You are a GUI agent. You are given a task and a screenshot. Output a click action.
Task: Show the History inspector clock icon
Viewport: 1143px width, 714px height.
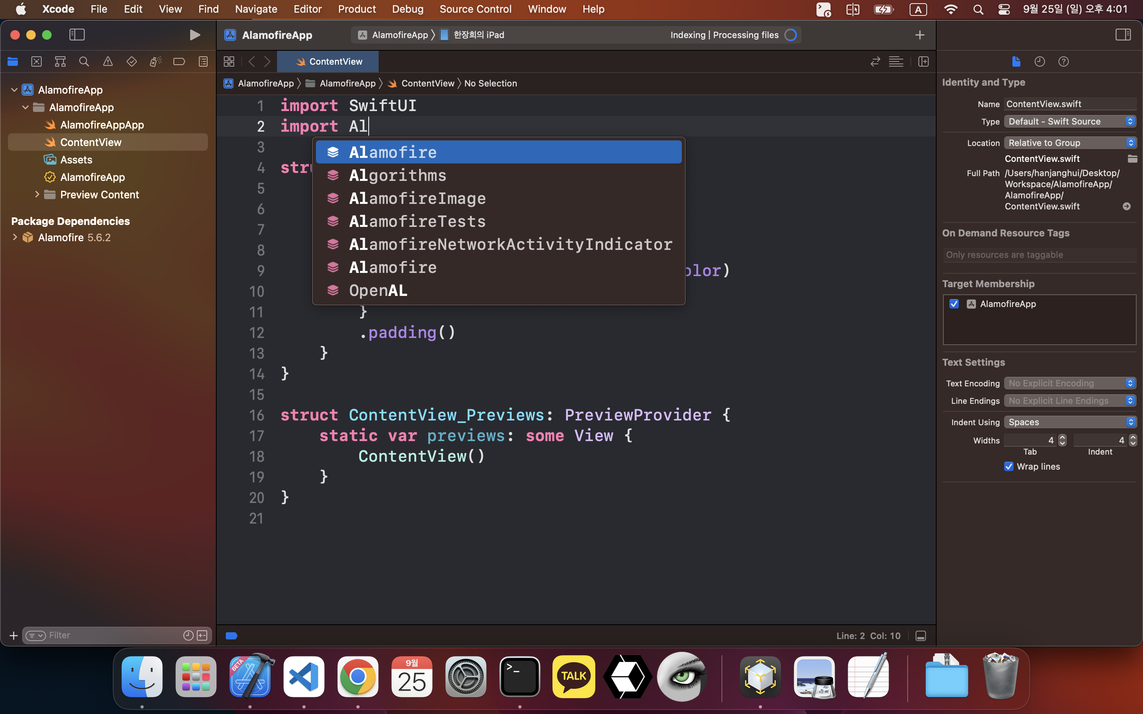coord(1039,61)
